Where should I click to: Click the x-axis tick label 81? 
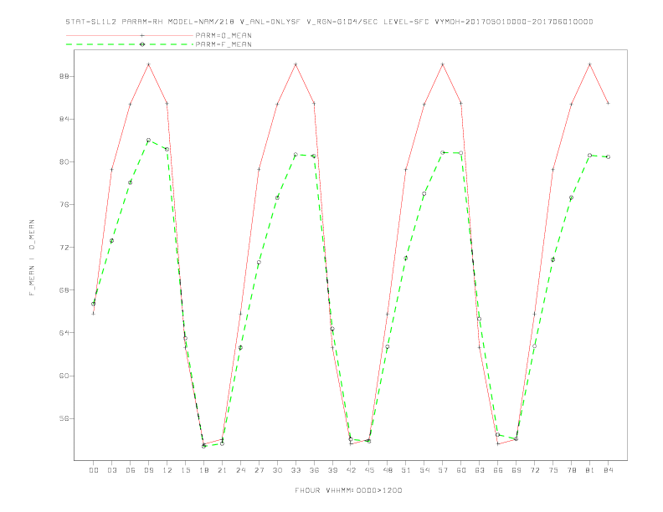[590, 470]
